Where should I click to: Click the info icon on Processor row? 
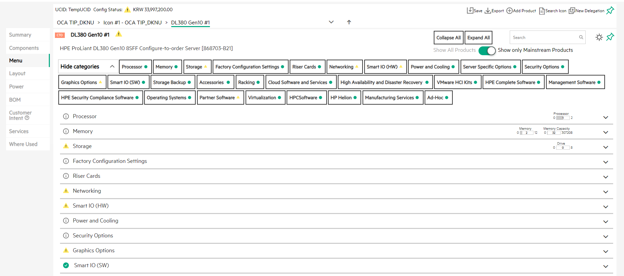[66, 116]
